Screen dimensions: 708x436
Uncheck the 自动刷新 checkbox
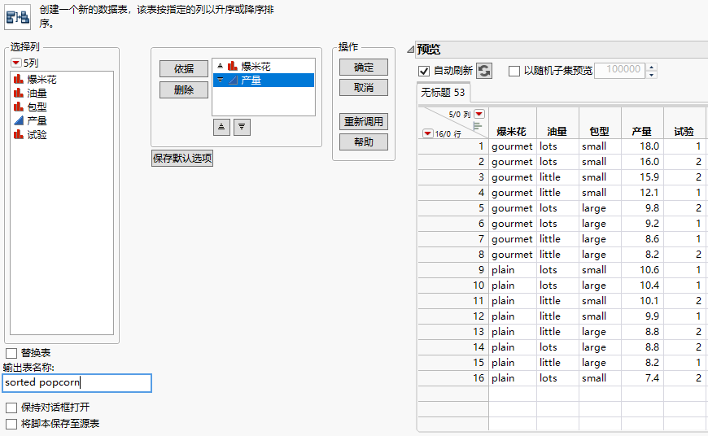423,71
